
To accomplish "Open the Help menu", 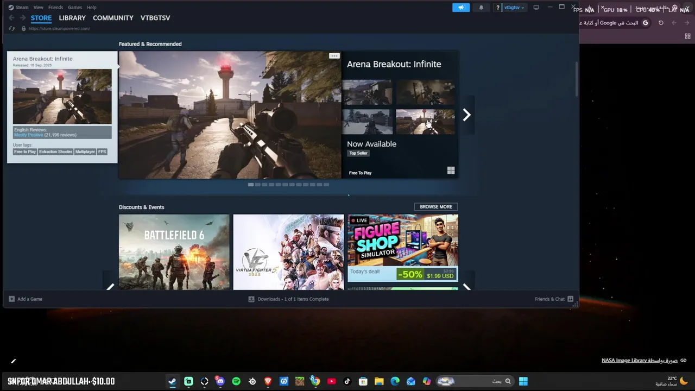I will click(x=92, y=8).
